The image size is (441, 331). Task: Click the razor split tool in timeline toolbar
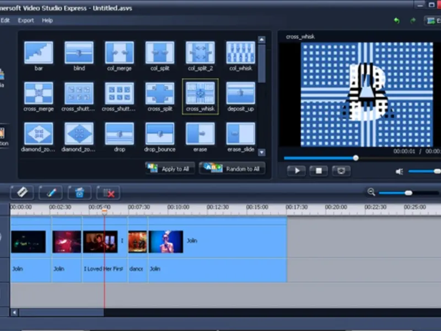[x=22, y=193]
